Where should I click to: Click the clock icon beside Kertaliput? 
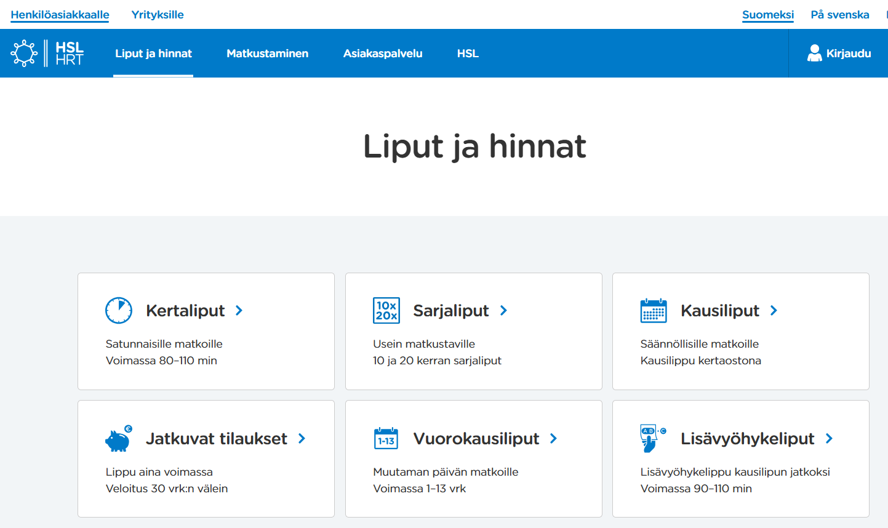click(119, 310)
